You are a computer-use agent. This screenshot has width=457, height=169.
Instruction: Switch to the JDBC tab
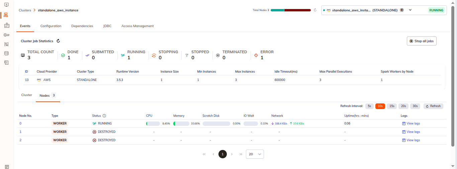(107, 26)
